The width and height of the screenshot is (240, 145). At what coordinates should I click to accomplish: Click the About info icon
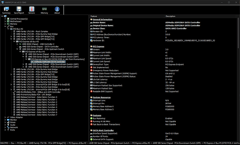pos(57,9)
